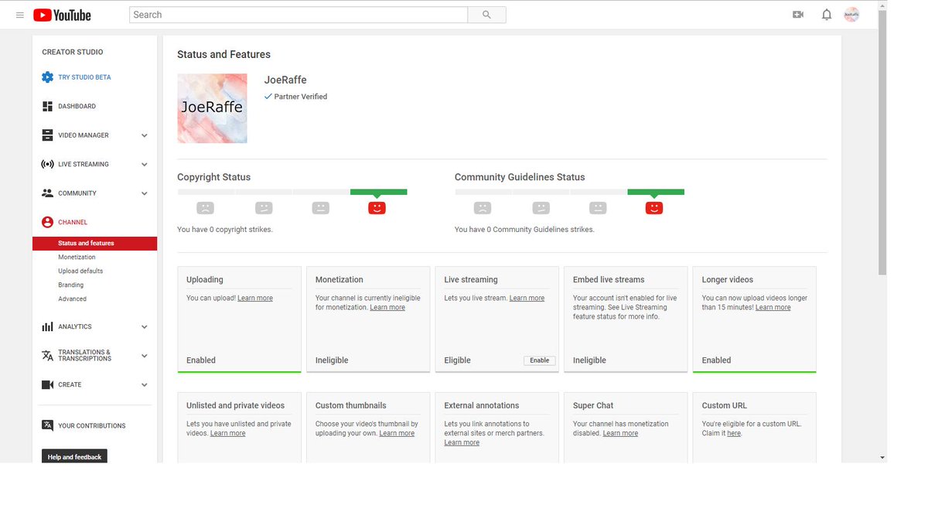Click Learn more in the Monetization card
The width and height of the screenshot is (928, 522).
pyautogui.click(x=387, y=308)
